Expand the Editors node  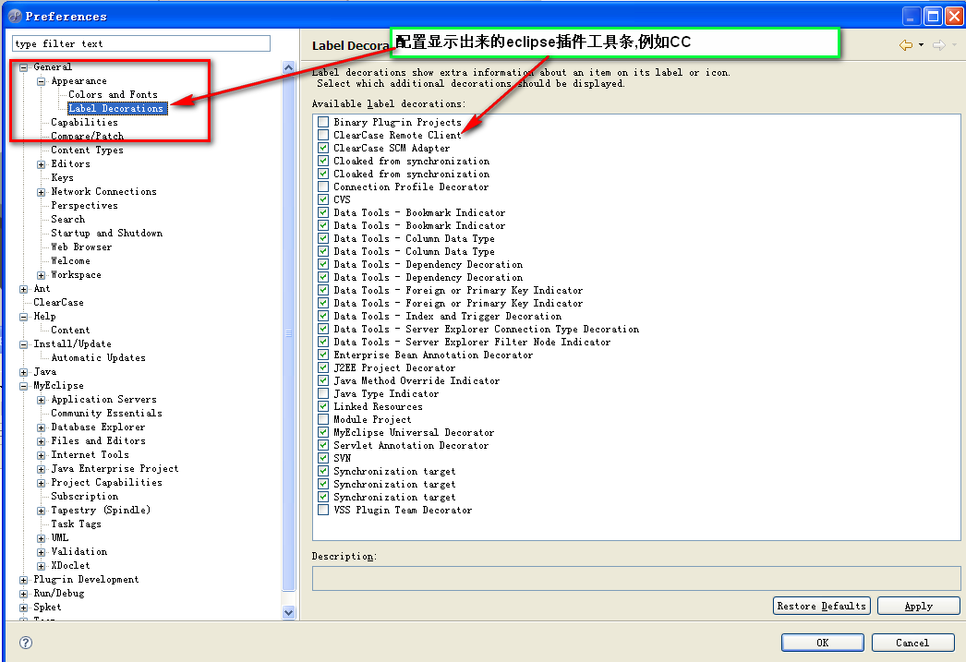[42, 164]
